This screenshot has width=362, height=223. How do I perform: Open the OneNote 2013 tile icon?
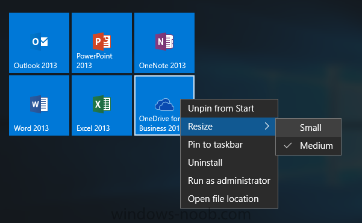tap(164, 42)
